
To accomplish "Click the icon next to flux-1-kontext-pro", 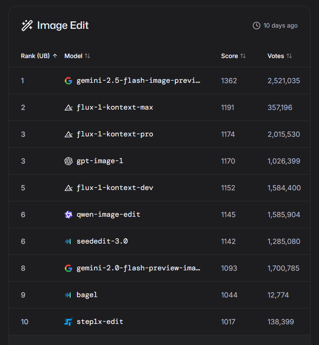I will pos(69,134).
